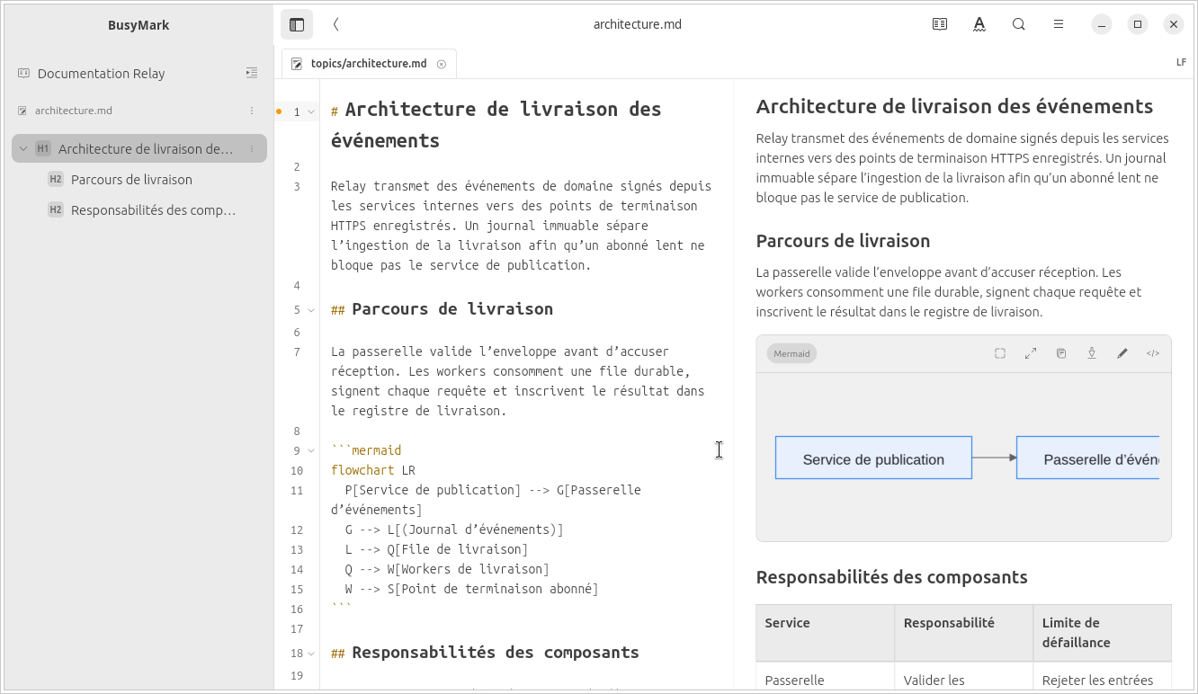The width and height of the screenshot is (1198, 694).
Task: Click the Documentation Relay project name
Action: point(101,74)
